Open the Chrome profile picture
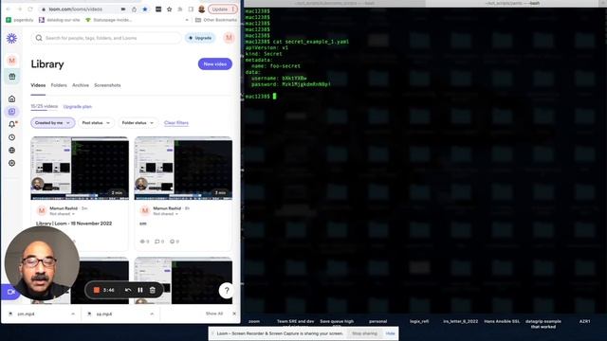607x341 pixels. 202,9
